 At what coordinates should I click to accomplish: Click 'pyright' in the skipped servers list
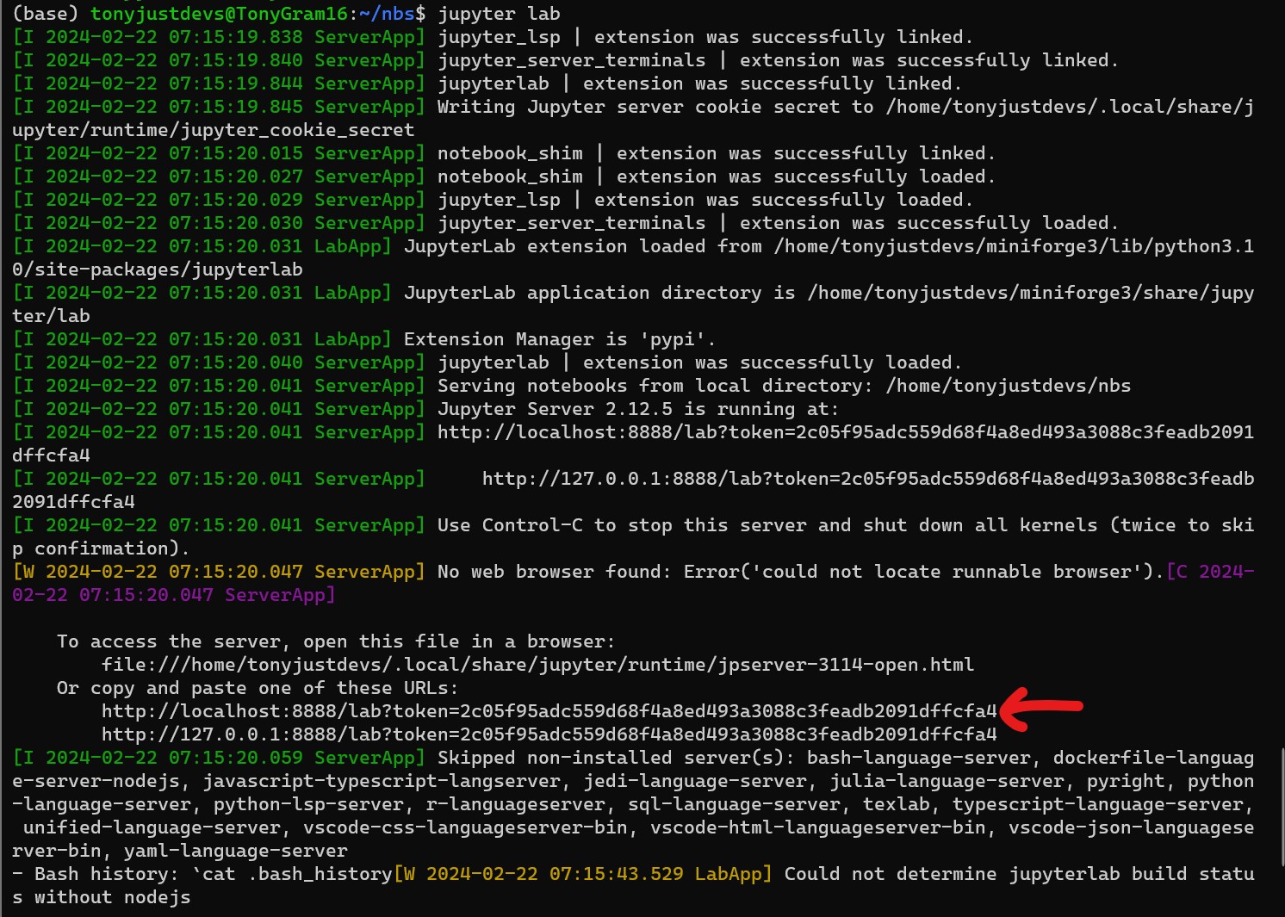pos(1126,781)
